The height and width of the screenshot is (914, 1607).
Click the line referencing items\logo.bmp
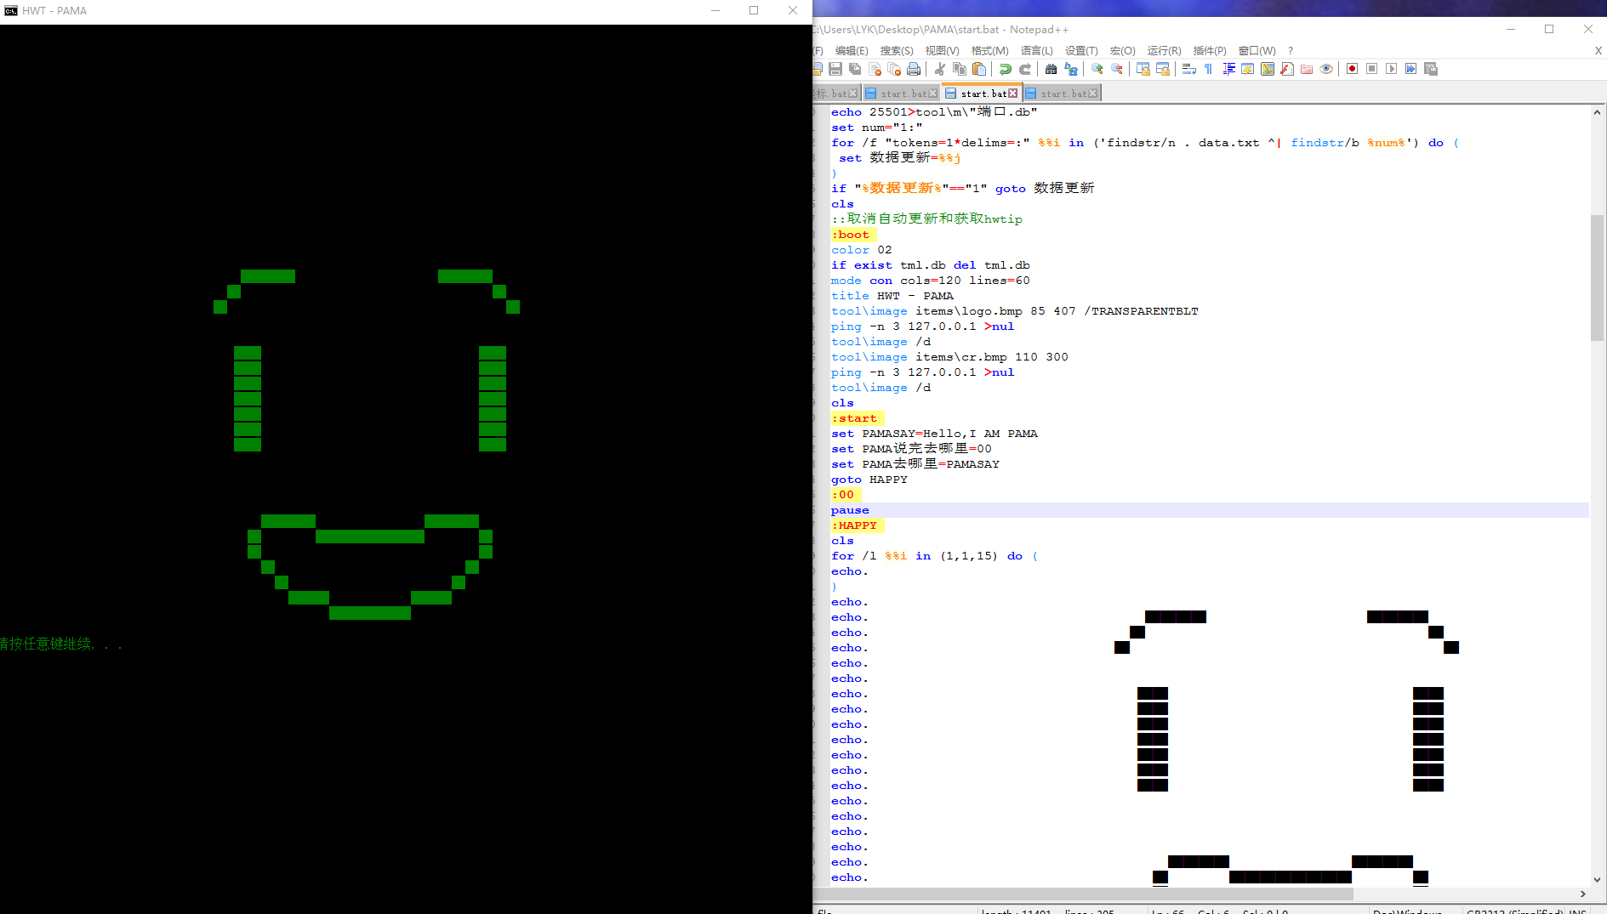pos(1015,311)
